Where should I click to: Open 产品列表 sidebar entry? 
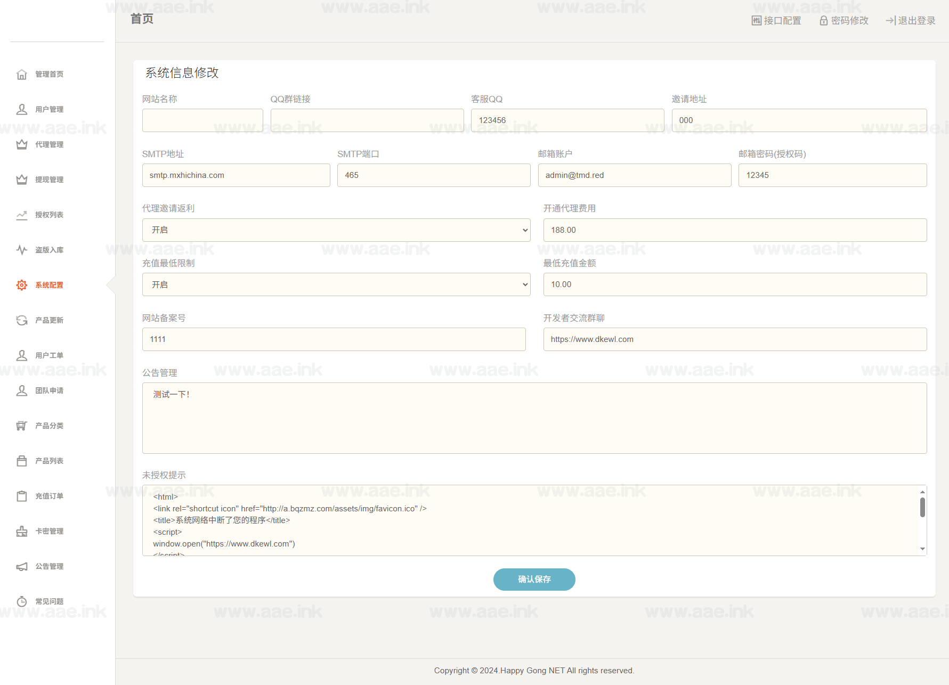pyautogui.click(x=49, y=461)
